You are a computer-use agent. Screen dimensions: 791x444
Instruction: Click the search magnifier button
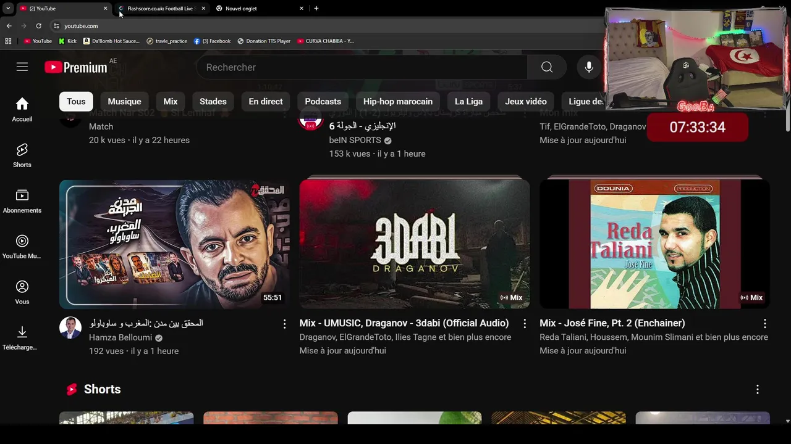tap(547, 67)
